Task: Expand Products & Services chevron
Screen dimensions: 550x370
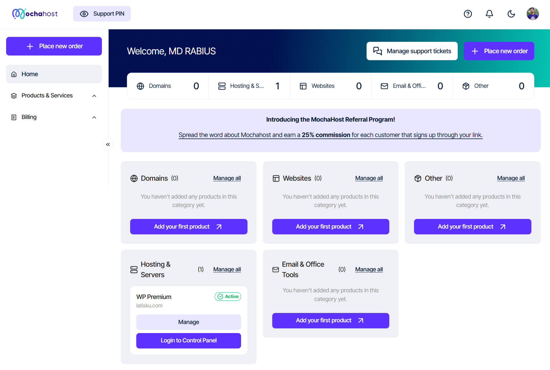Action: click(x=94, y=96)
